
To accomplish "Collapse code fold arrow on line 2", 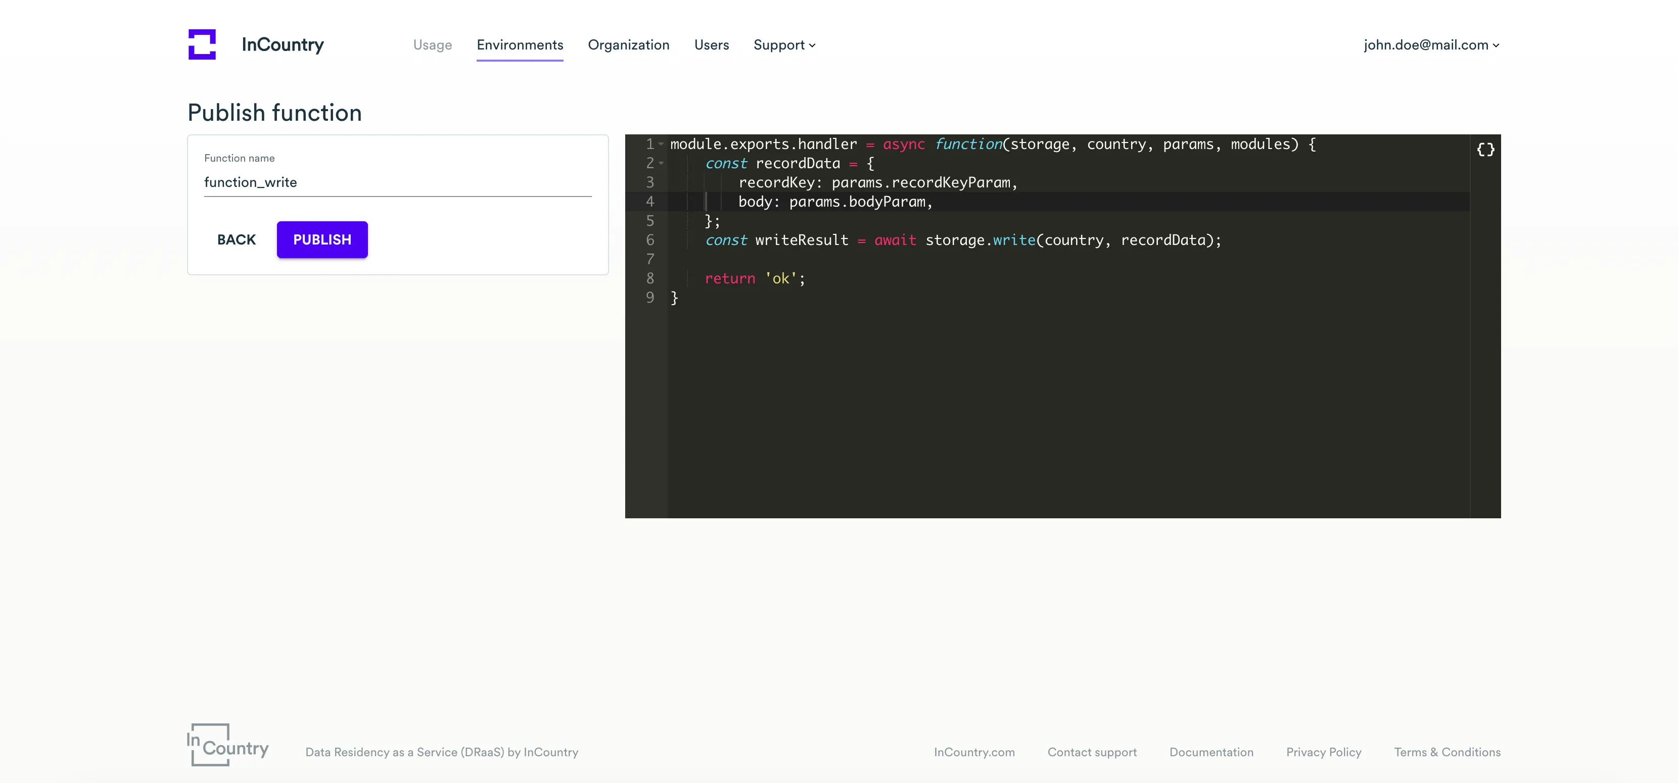I will click(x=661, y=163).
